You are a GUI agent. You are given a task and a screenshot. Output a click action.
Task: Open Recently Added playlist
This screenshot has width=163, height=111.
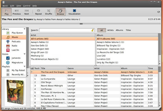pos(14,75)
